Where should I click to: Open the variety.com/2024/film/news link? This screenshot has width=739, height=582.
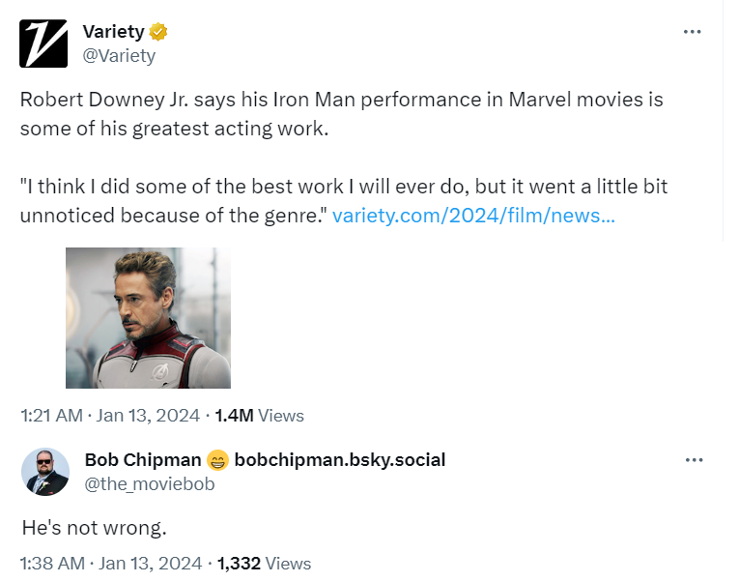point(473,216)
